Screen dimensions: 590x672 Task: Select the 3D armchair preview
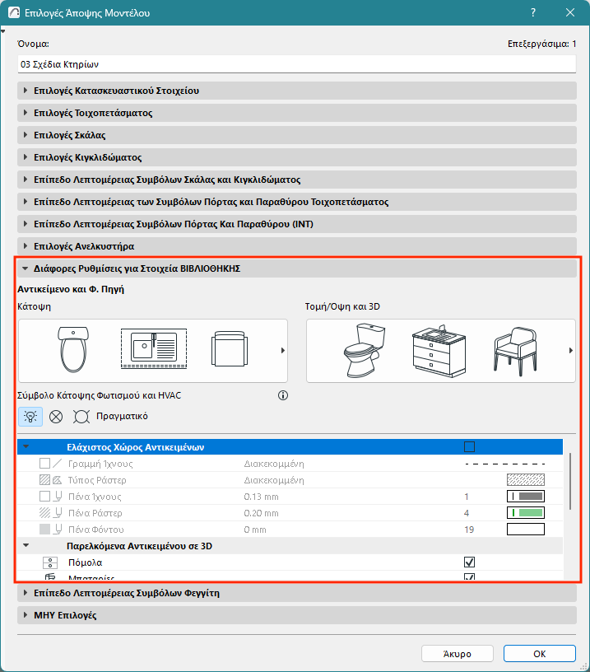click(515, 352)
